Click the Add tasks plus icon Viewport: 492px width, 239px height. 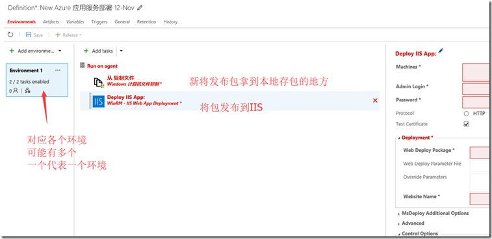pos(86,51)
